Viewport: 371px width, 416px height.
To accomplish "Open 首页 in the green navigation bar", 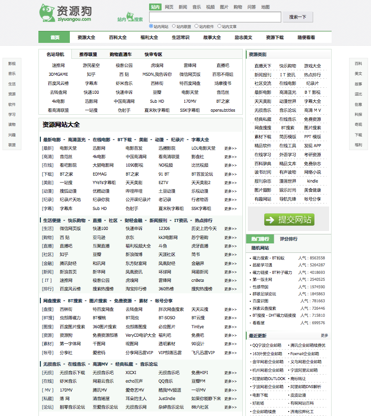I will pyautogui.click(x=55, y=37).
